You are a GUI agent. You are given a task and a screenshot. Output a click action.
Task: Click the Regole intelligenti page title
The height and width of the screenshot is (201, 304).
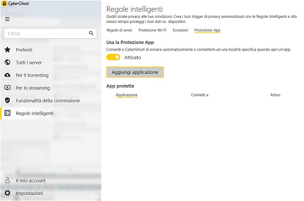135,9
